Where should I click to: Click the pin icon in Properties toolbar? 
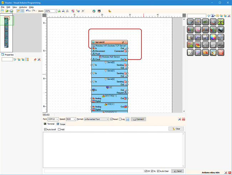point(35,59)
